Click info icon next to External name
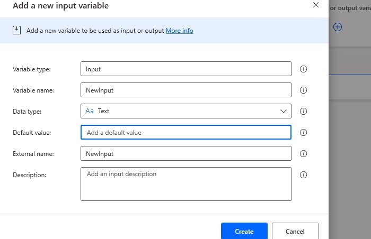Viewport: 371px width, 239px height. (x=303, y=154)
